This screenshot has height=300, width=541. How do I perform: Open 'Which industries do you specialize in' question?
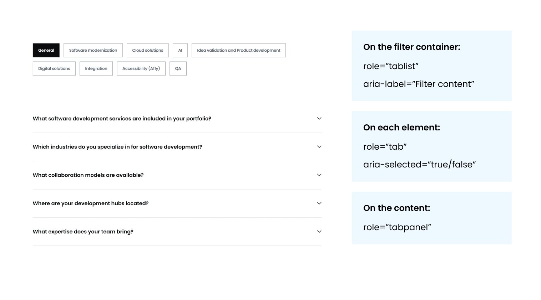point(117,147)
